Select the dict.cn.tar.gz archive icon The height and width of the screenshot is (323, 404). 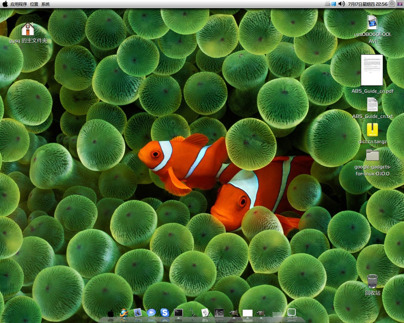point(372,130)
